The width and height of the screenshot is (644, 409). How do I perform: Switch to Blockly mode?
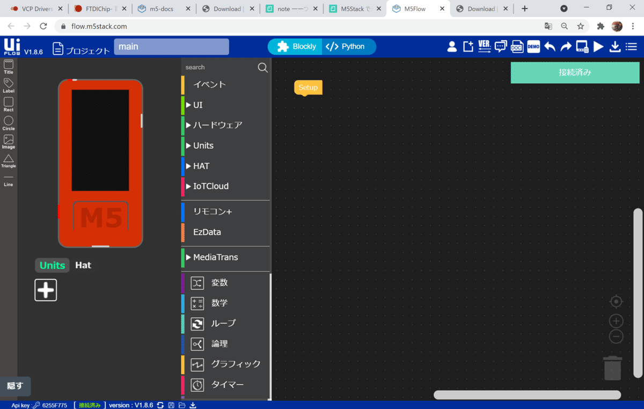point(296,47)
